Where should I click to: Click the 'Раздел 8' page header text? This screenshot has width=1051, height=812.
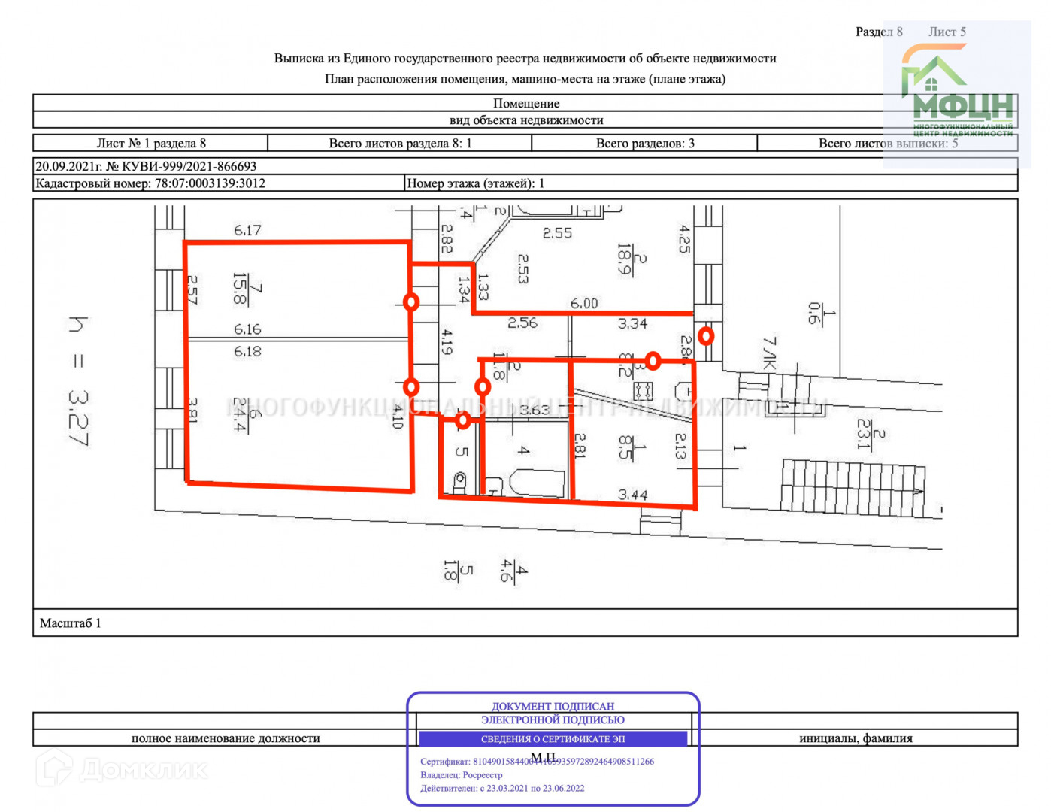[x=879, y=32]
